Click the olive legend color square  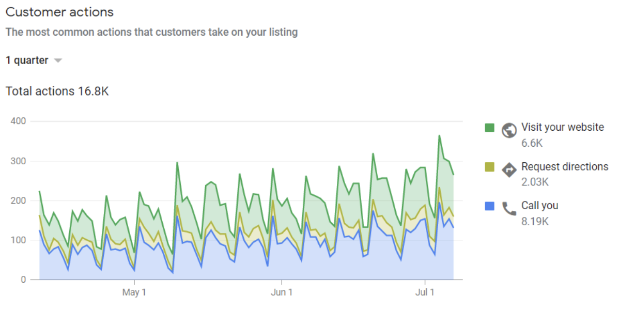pos(490,167)
